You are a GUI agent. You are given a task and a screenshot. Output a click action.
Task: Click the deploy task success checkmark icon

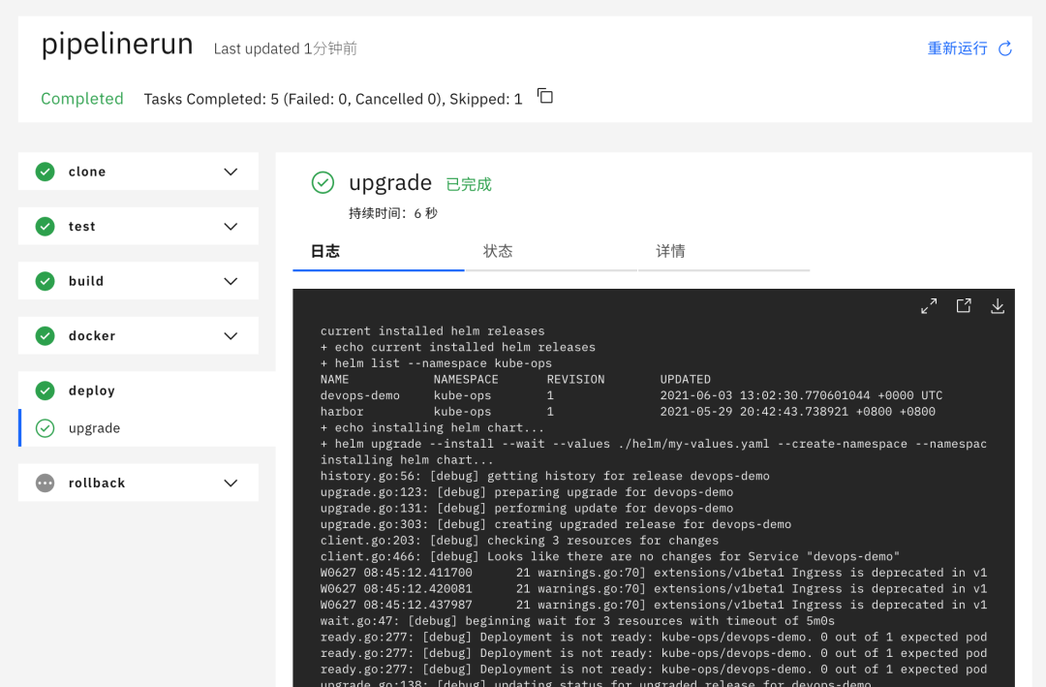(46, 390)
